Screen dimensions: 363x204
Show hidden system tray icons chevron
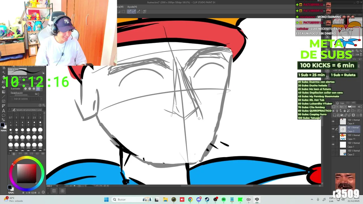pyautogui.click(x=312, y=199)
